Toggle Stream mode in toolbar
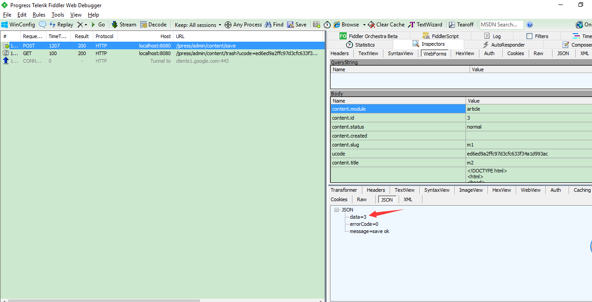This screenshot has width=592, height=302. pos(124,25)
